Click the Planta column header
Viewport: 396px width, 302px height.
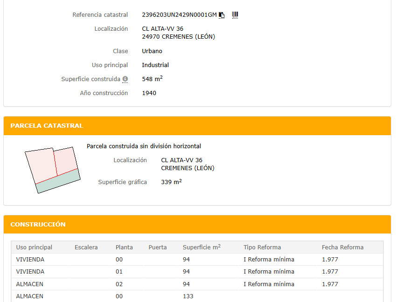pyautogui.click(x=124, y=247)
